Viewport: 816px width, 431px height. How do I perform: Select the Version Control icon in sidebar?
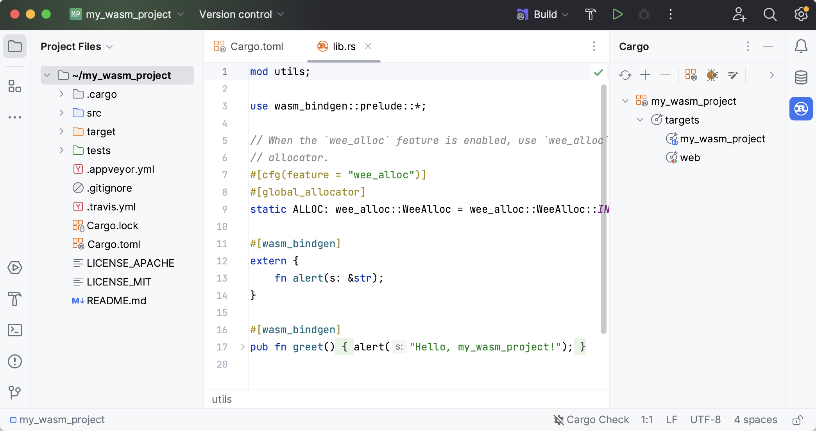[x=14, y=392]
